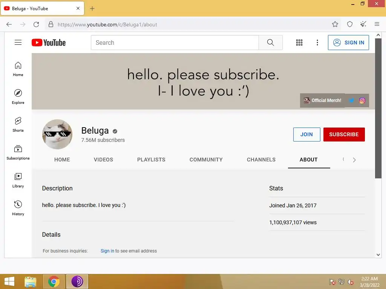
Task: Click the browser back arrow
Action: click(9, 24)
